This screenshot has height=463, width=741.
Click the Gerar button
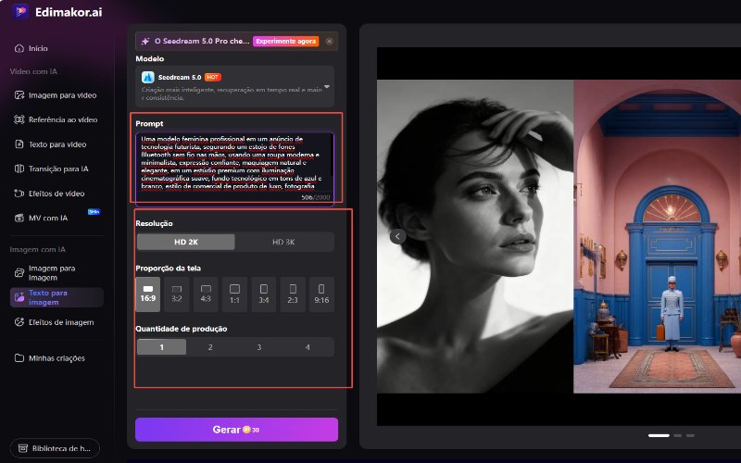(237, 430)
